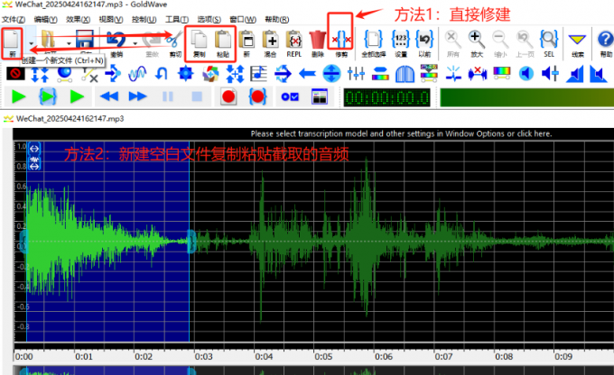
Task: Open the noise reduction spark effect icon
Action: (x=453, y=74)
